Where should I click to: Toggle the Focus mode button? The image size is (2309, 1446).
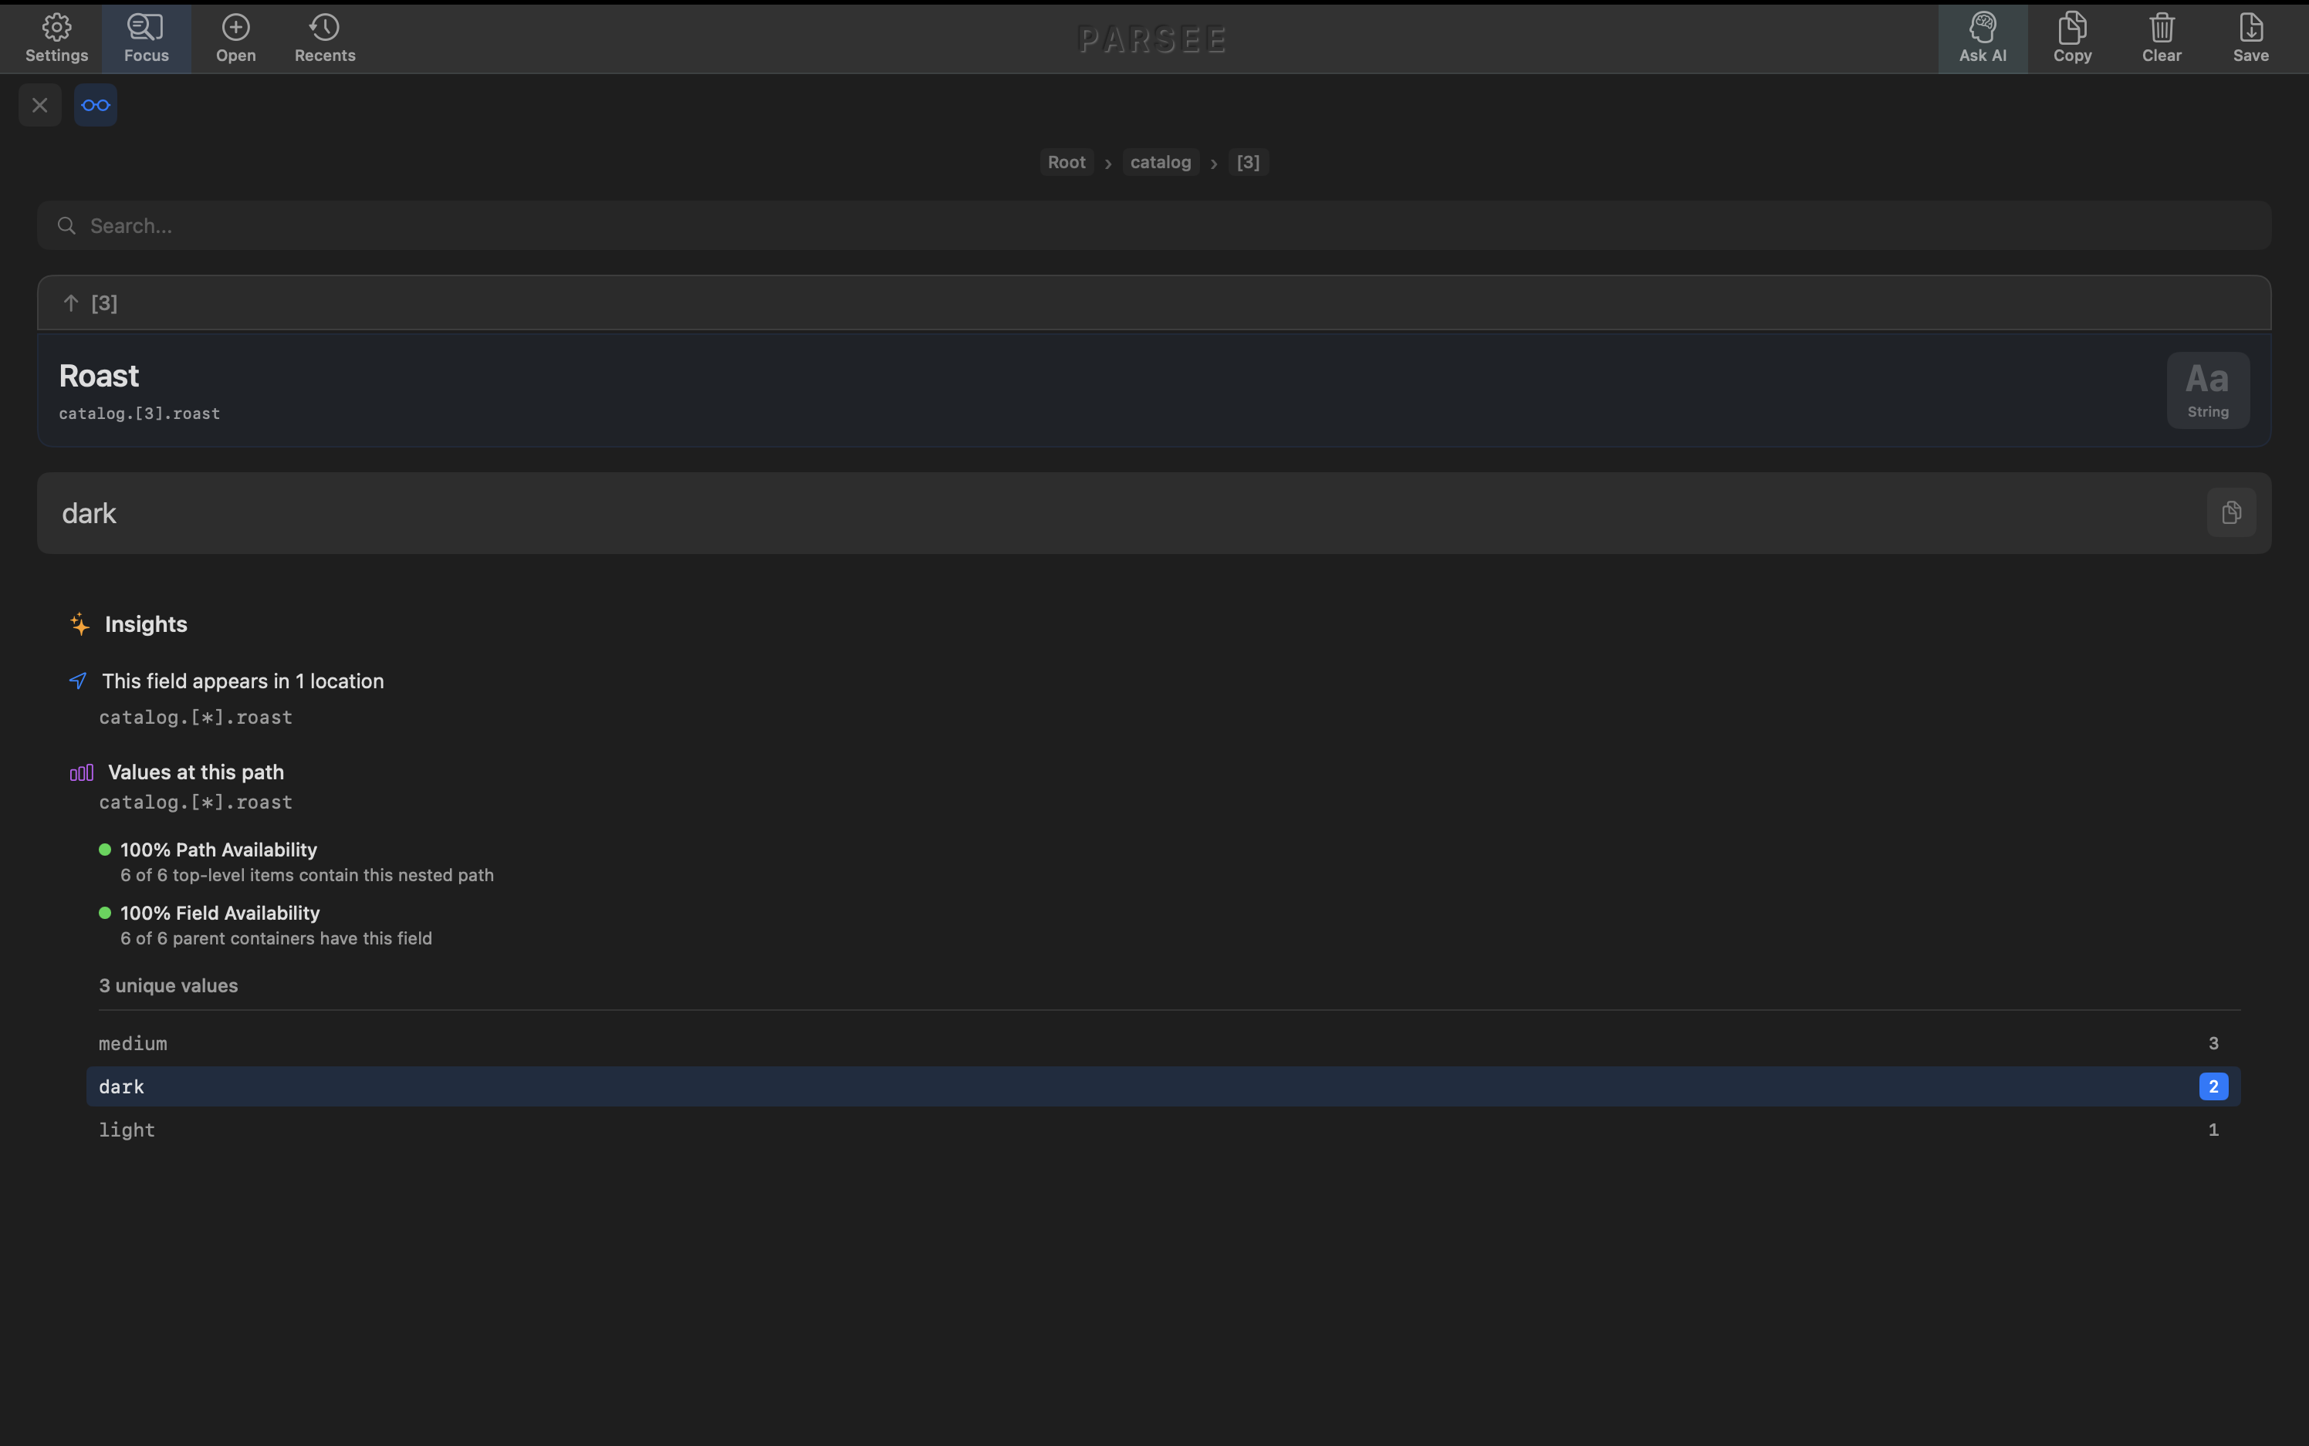(x=147, y=39)
